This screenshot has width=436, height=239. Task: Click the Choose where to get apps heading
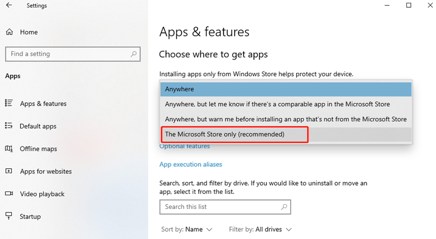point(213,54)
